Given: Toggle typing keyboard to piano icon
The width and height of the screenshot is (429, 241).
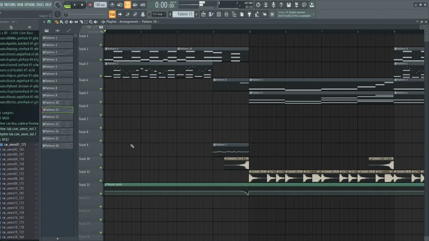Looking at the screenshot, I should pyautogui.click(x=112, y=14).
